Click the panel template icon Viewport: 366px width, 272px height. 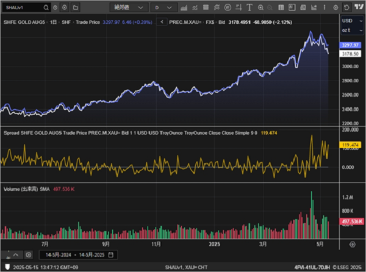tap(292, 7)
